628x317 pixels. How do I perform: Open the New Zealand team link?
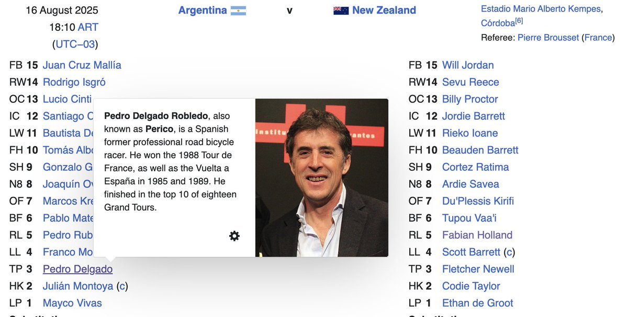384,10
